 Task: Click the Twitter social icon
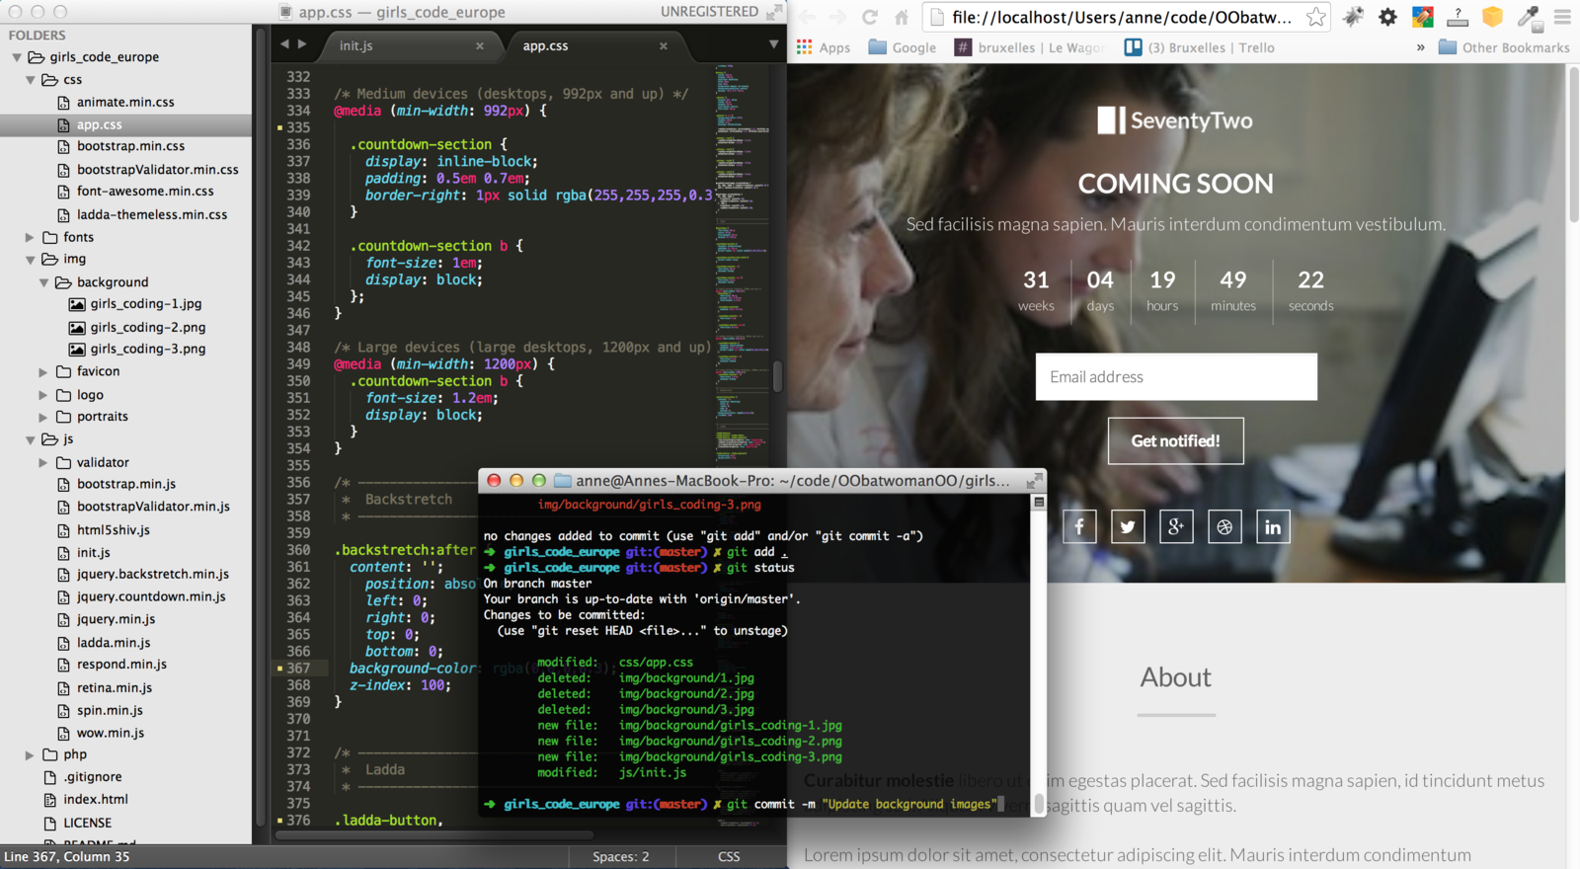coord(1128,526)
